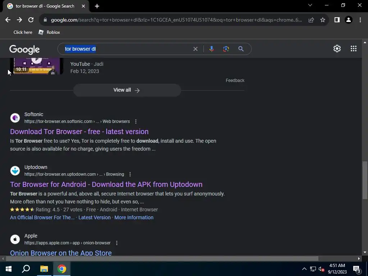Close the tor browser dl tab

(x=83, y=6)
